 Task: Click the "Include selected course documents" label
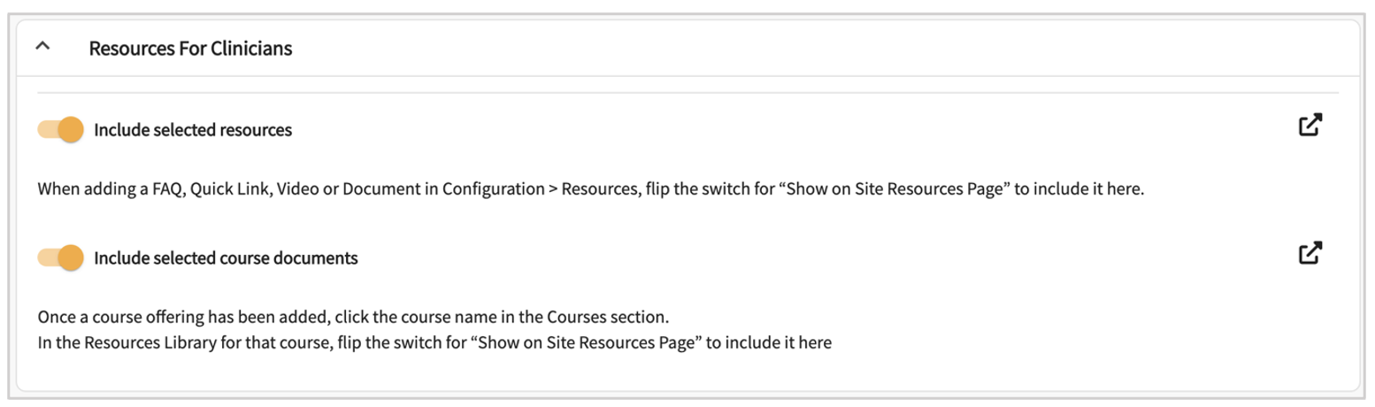point(226,258)
